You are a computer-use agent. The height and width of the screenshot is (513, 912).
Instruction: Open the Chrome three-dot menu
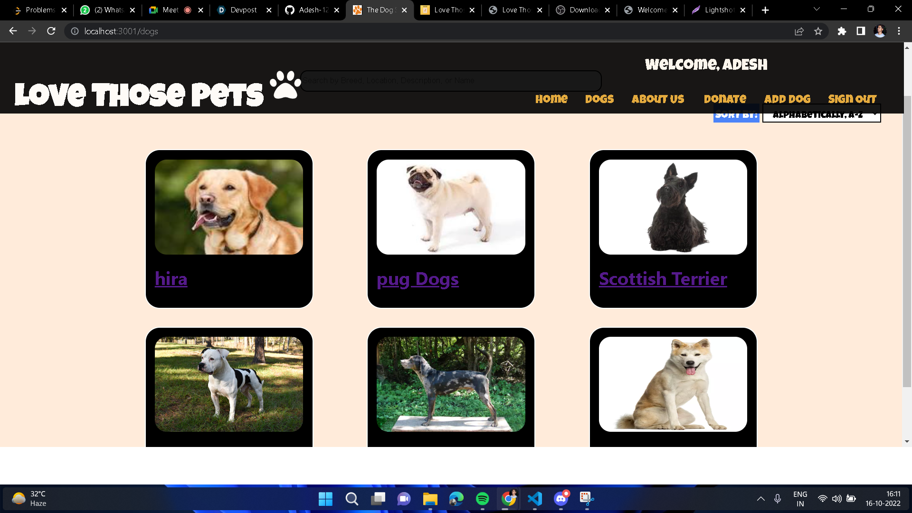tap(899, 31)
